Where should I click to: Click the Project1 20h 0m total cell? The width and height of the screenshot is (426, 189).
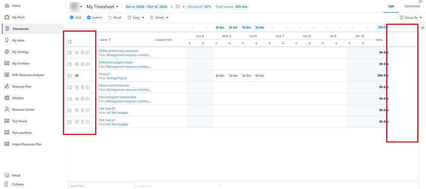pos(383,76)
